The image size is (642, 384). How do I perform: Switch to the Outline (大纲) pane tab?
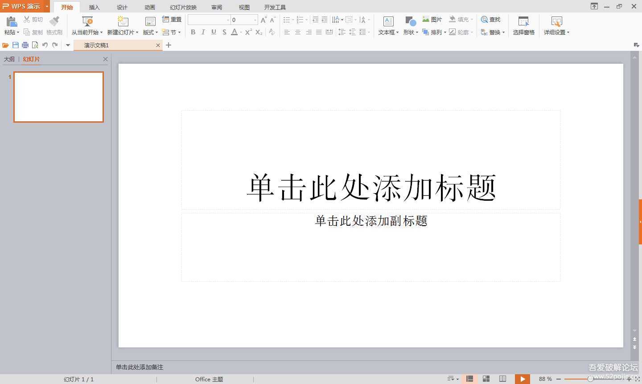click(9, 59)
